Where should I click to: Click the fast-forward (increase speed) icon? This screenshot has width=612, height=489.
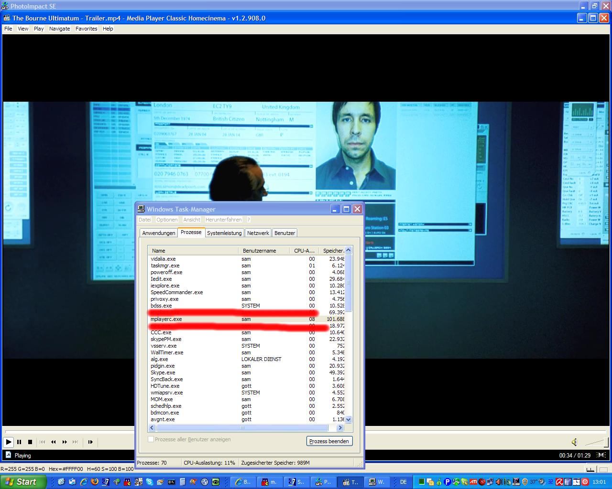tap(65, 442)
